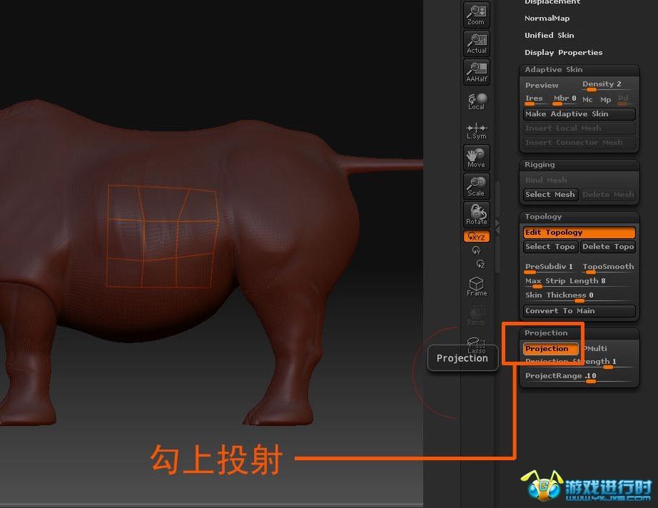This screenshot has width=658, height=508.
Task: Toggle the Mp option
Action: (x=605, y=100)
